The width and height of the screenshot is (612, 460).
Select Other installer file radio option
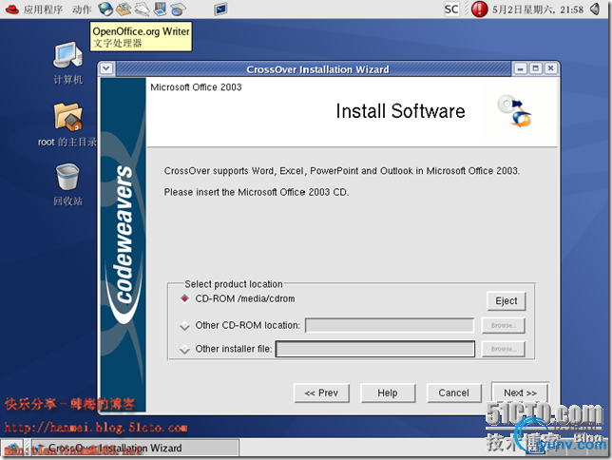(184, 349)
